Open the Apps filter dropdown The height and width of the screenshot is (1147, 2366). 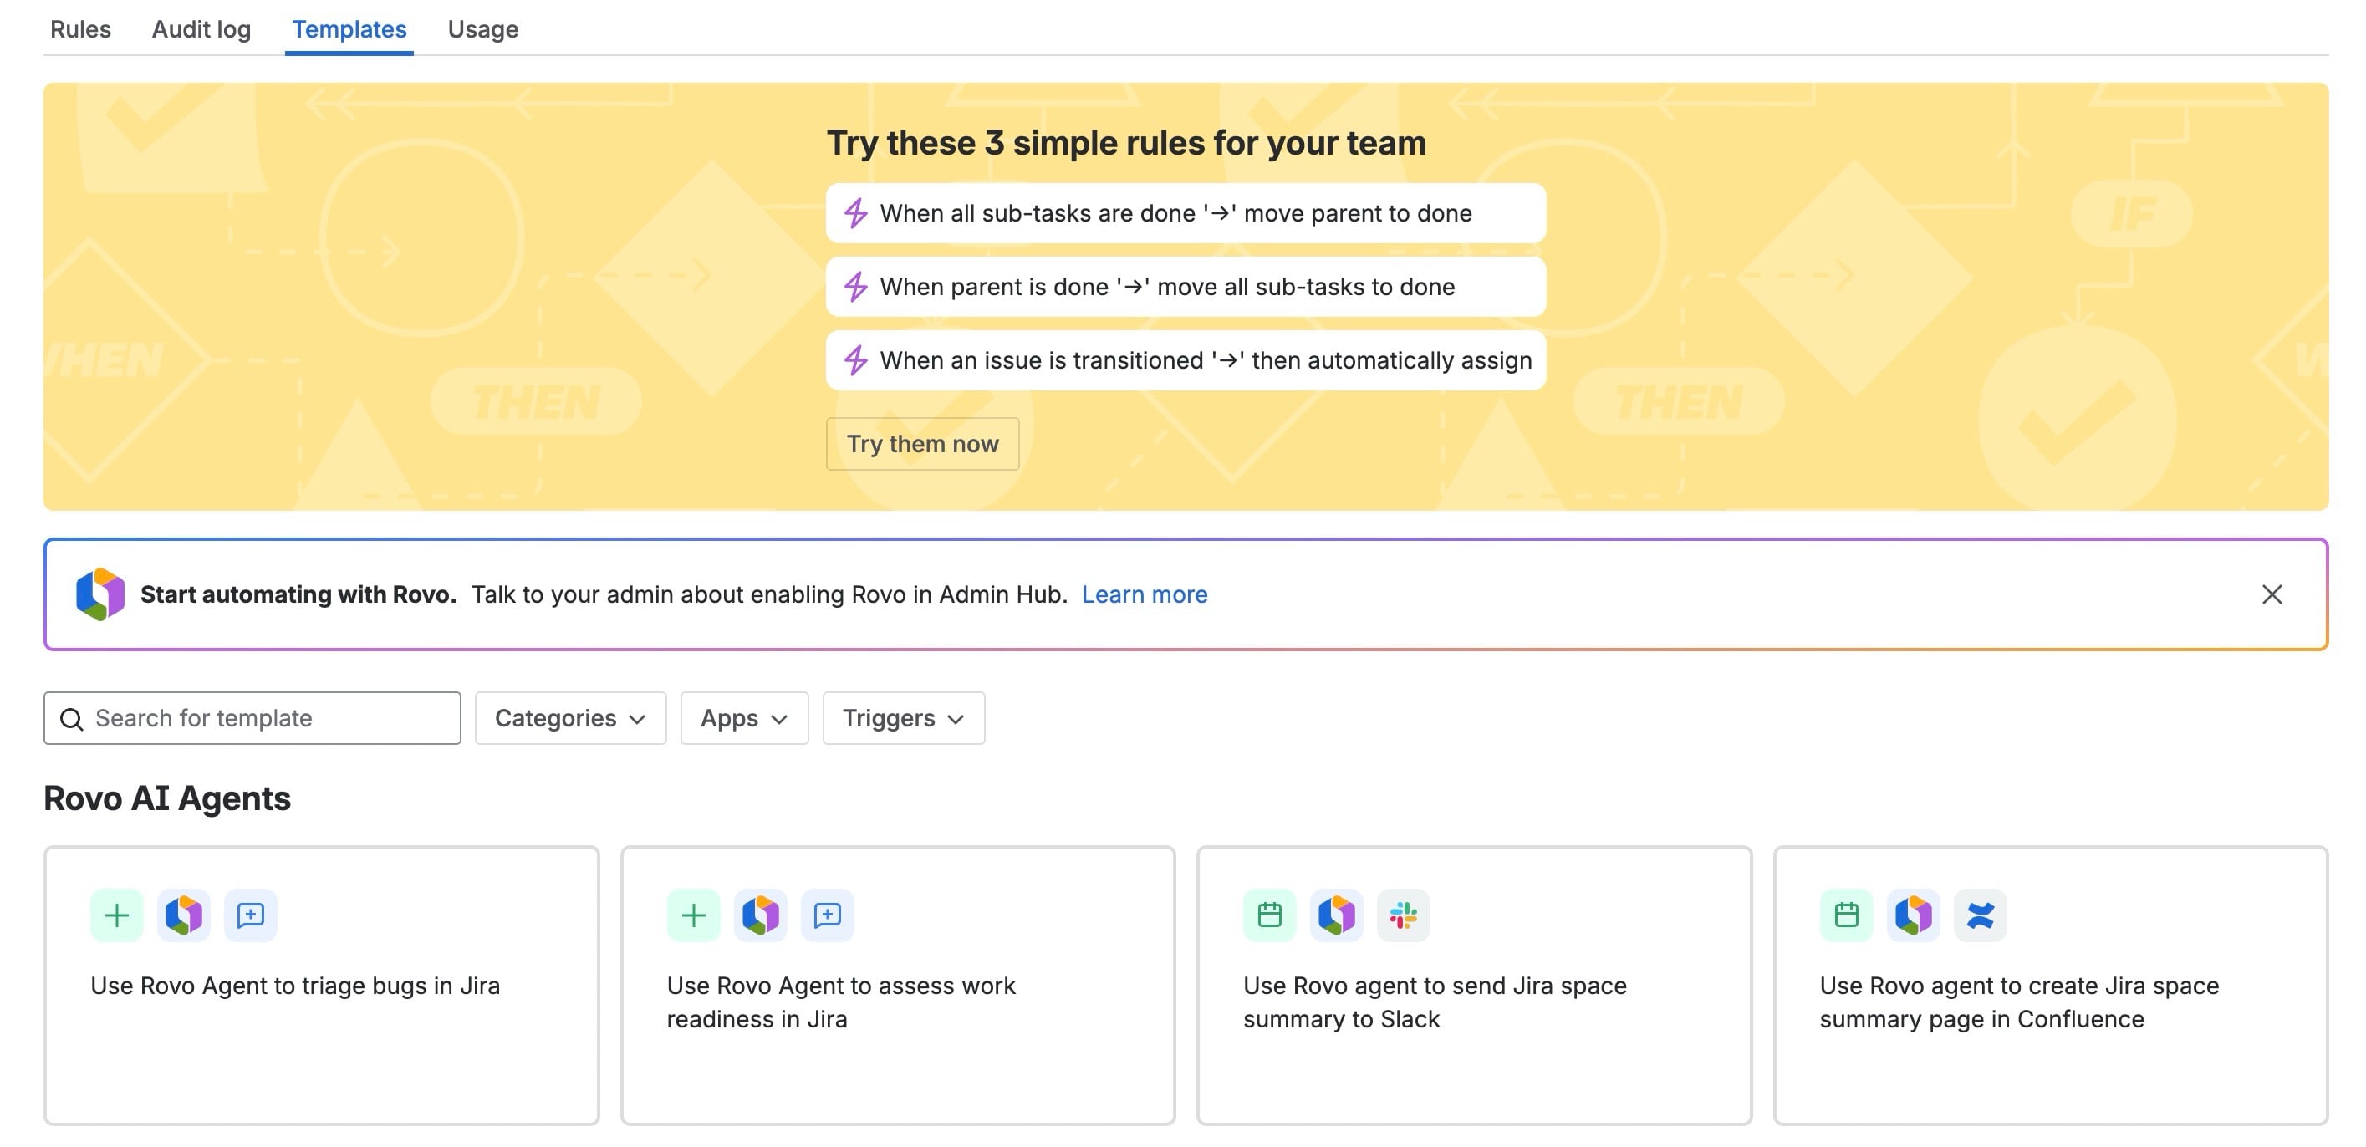click(744, 718)
